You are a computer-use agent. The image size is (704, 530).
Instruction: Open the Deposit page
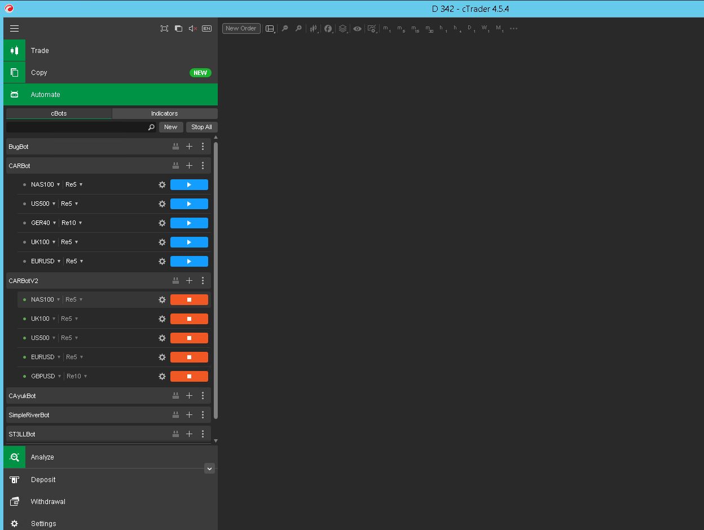[x=111, y=480]
